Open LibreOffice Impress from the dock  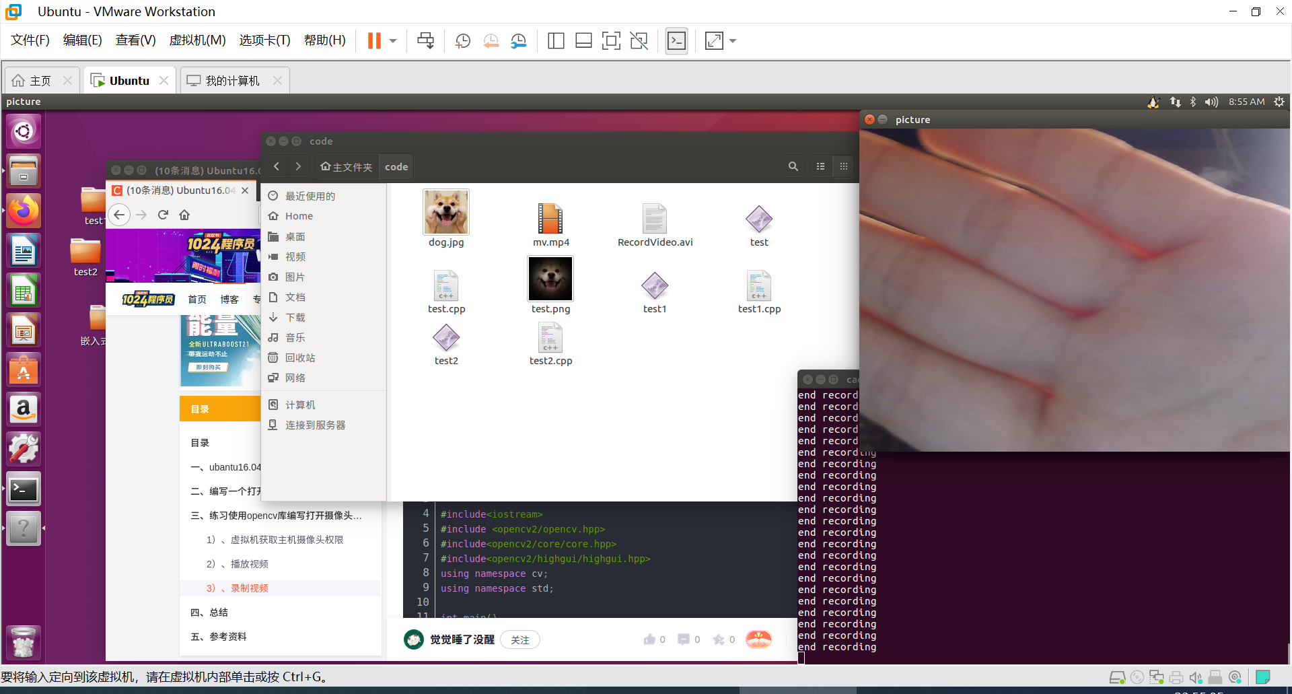coord(24,330)
